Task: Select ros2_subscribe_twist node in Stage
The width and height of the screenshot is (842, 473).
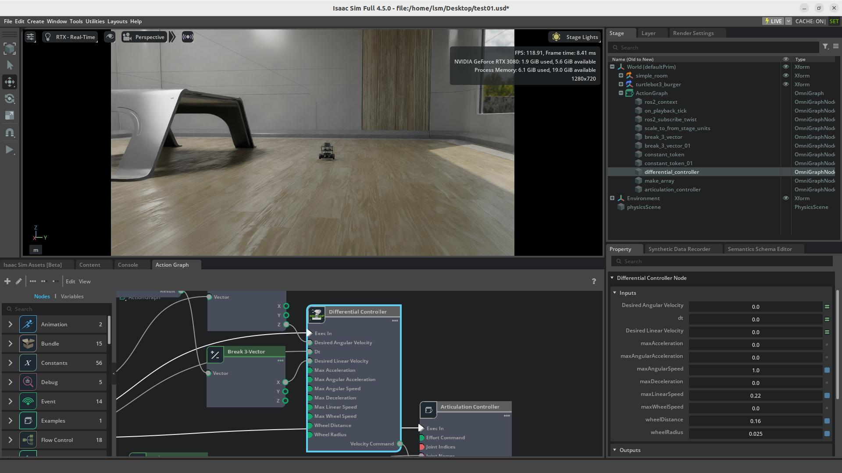Action: [670, 120]
